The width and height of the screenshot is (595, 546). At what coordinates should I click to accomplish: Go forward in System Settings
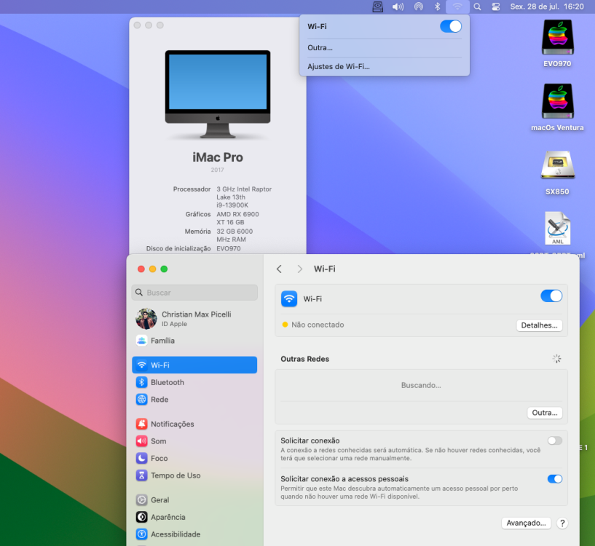(x=300, y=269)
